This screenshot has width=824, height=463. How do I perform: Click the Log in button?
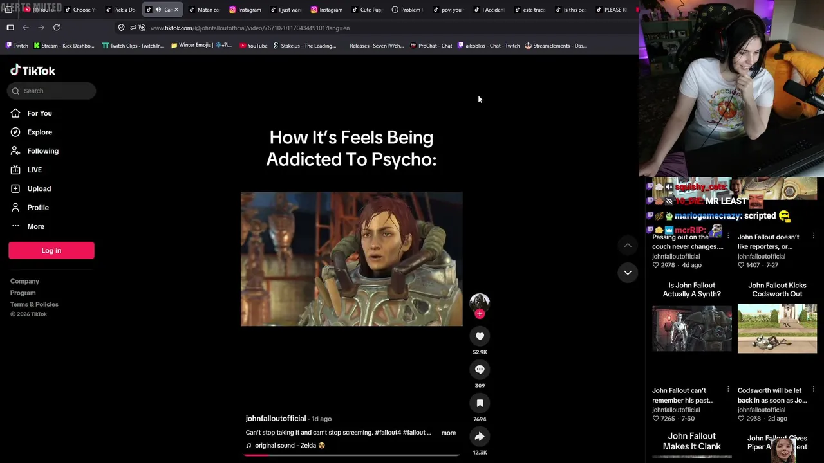[51, 250]
